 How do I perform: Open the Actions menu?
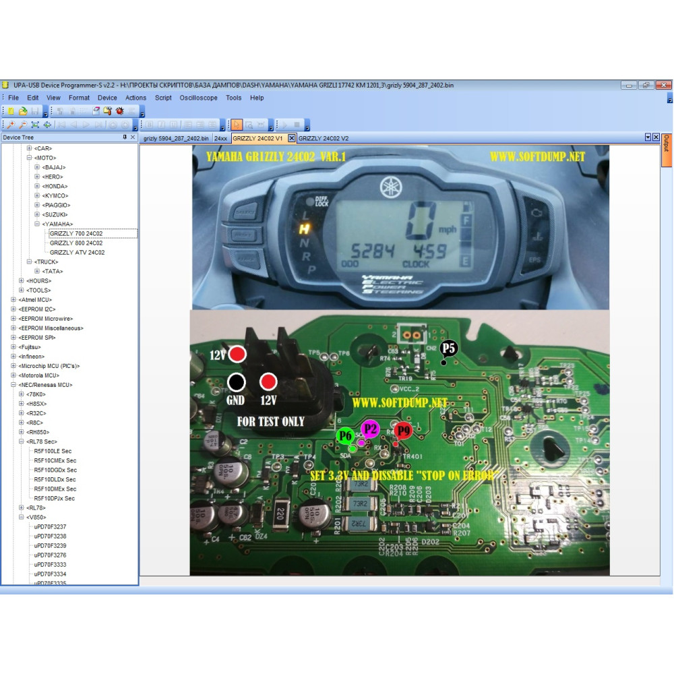coord(136,98)
